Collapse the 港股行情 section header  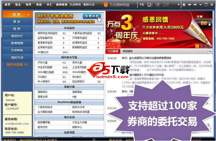[69, 87]
